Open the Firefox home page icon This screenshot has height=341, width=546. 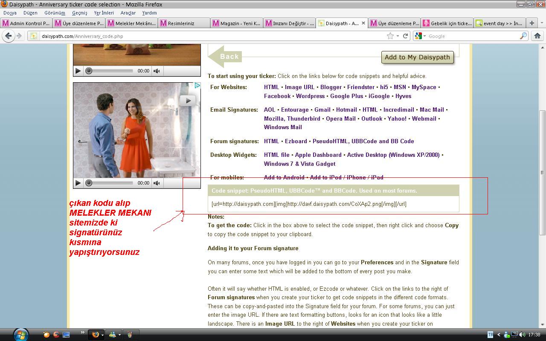click(x=537, y=36)
